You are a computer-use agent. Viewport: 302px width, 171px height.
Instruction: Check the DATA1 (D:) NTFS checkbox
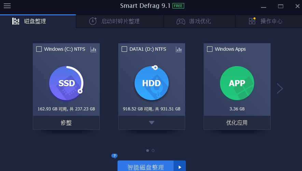pyautogui.click(x=124, y=49)
